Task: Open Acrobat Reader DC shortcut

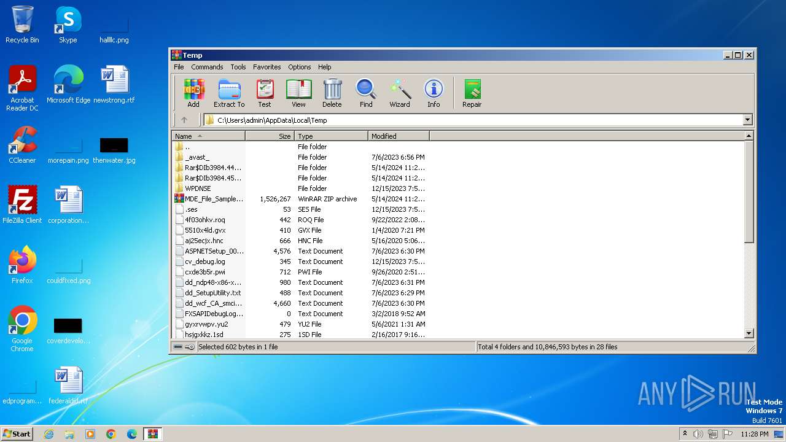Action: point(22,89)
